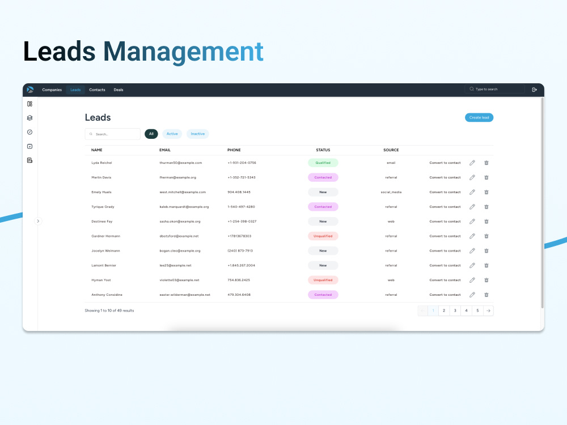Edit the Destinee Fay lead
The image size is (567, 425).
tap(472, 222)
